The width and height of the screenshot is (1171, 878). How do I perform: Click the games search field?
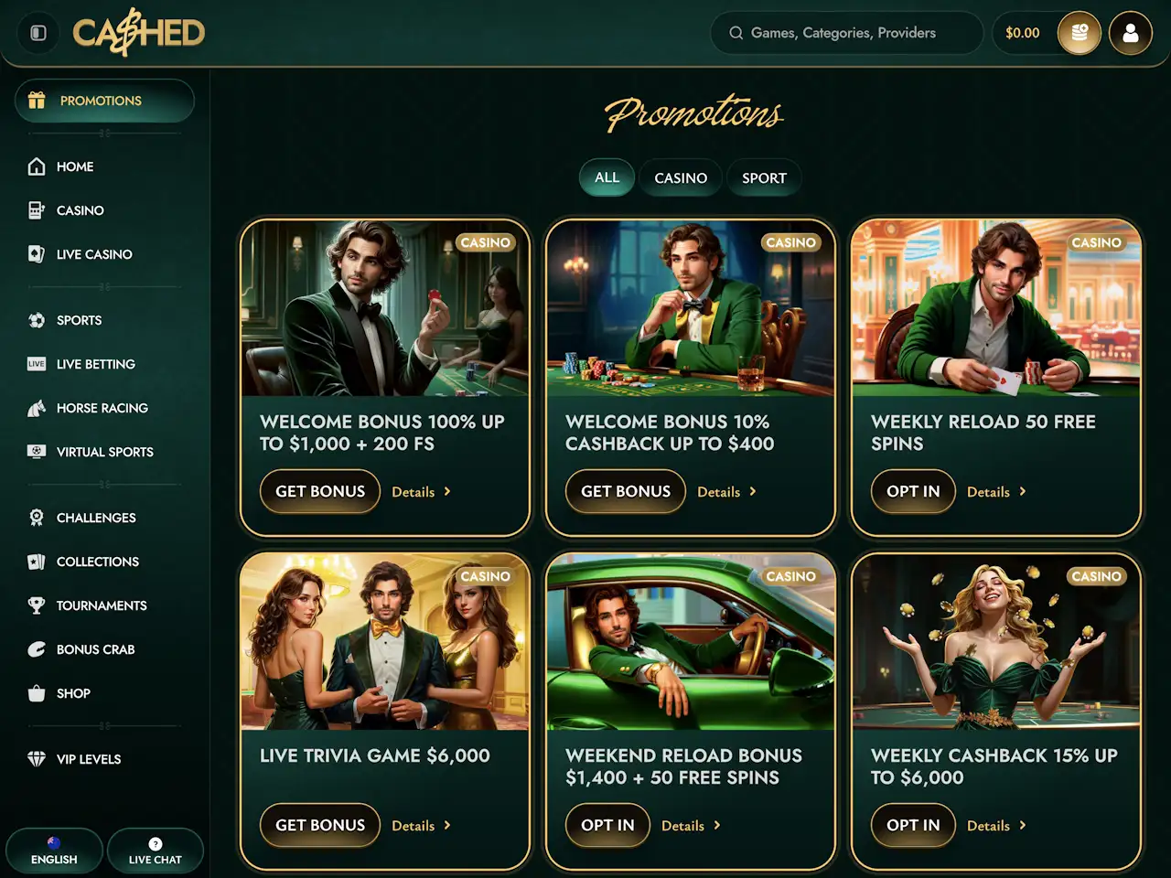[x=846, y=33]
